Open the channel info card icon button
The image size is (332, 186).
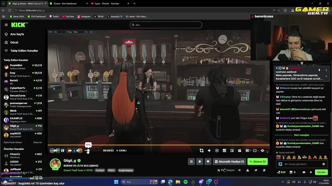click(x=191, y=162)
